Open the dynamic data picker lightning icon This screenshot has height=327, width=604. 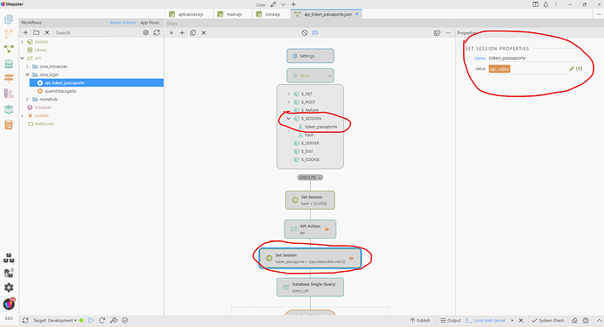click(579, 69)
